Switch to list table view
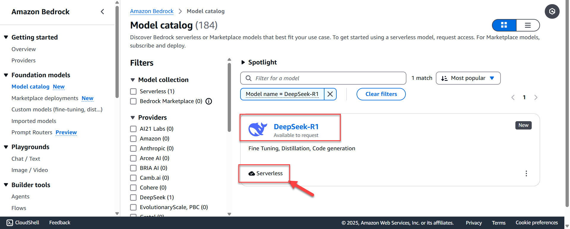Screen dimensions: 570x229 528,25
